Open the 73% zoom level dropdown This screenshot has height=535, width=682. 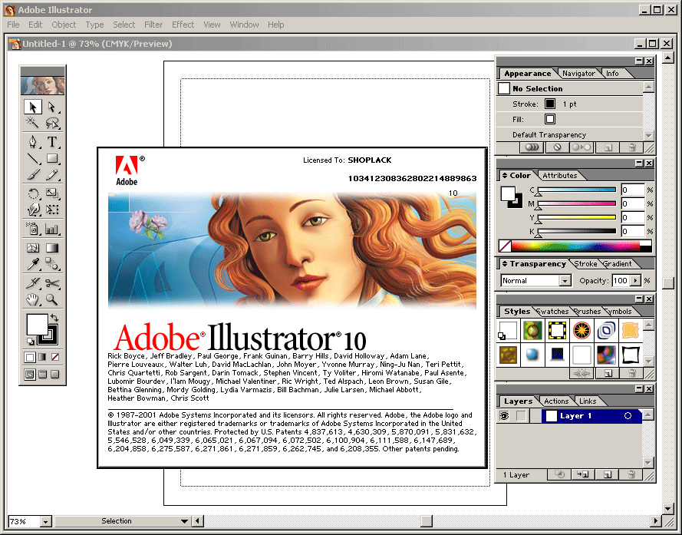[46, 521]
